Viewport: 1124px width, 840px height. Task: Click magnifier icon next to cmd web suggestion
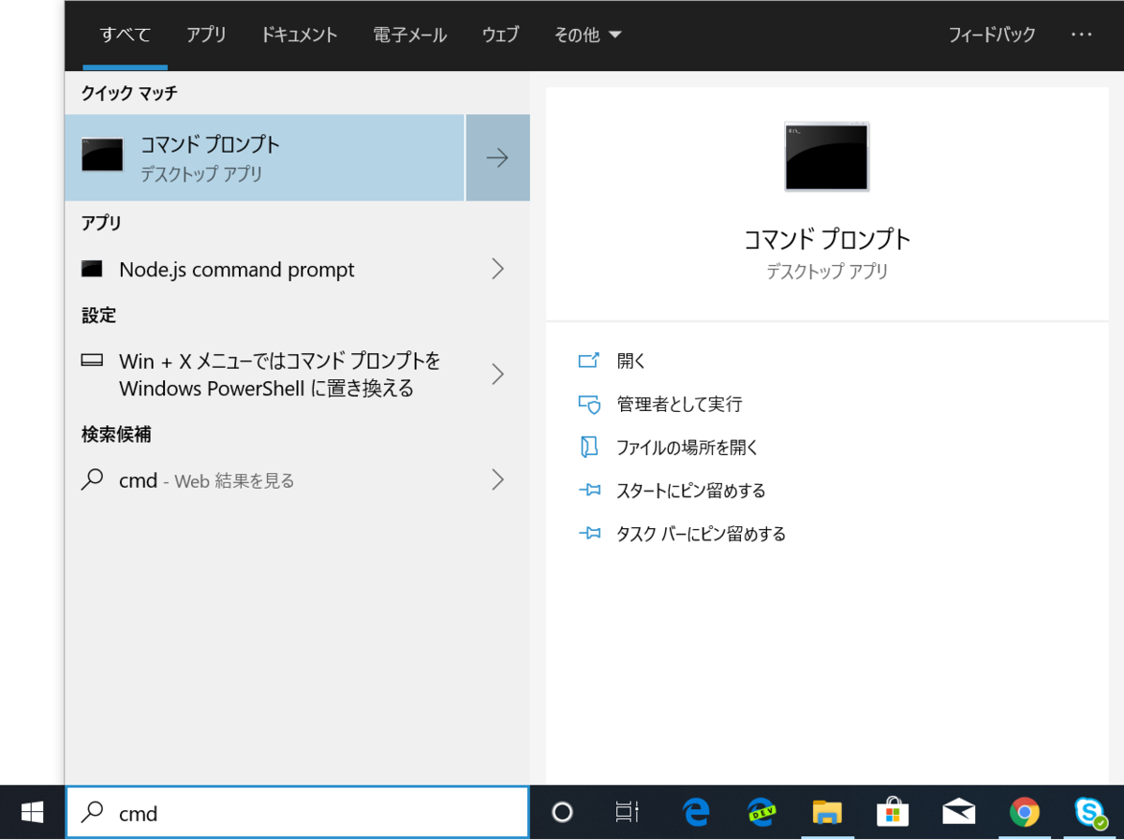[x=92, y=479]
